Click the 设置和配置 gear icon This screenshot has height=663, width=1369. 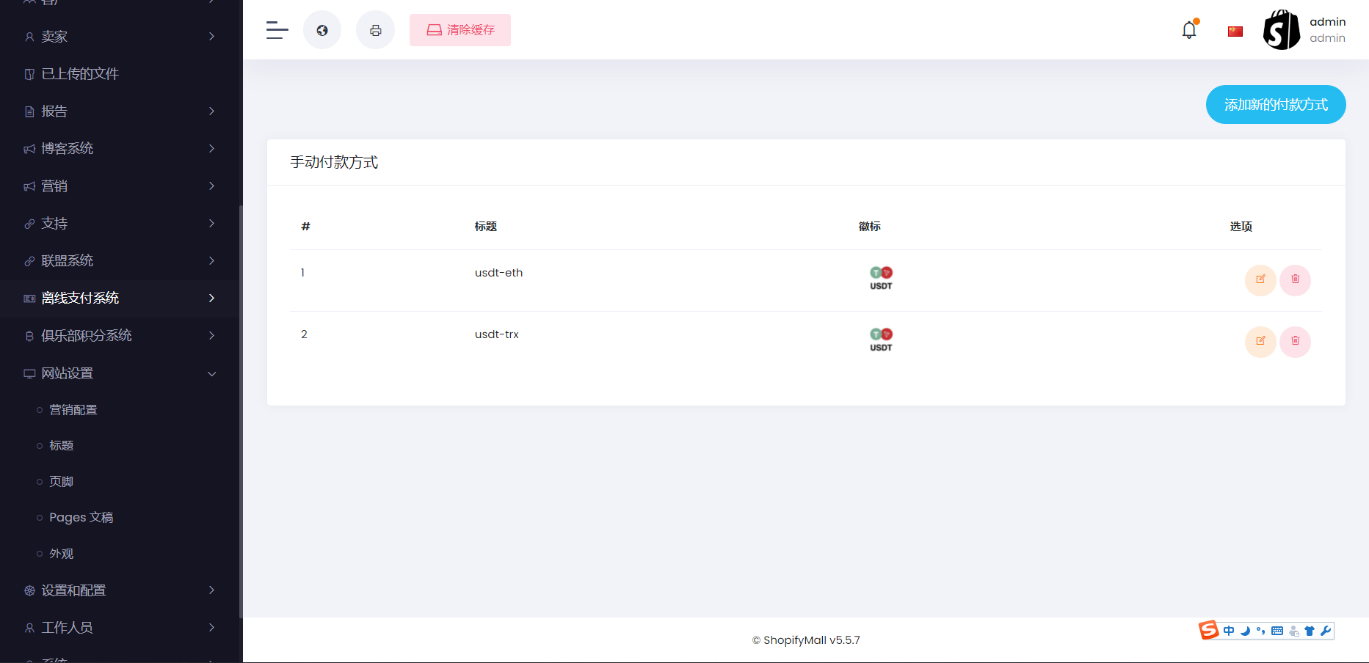tap(29, 590)
